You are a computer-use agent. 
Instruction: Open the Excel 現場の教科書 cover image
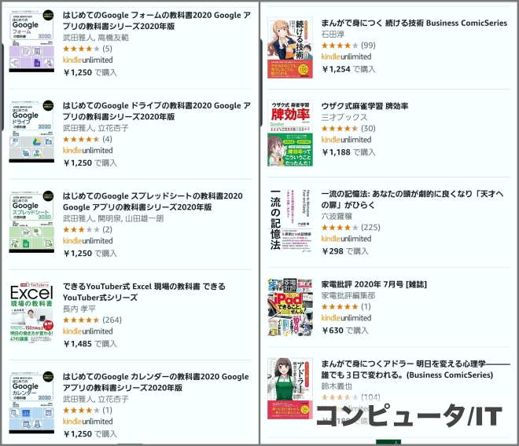31,312
